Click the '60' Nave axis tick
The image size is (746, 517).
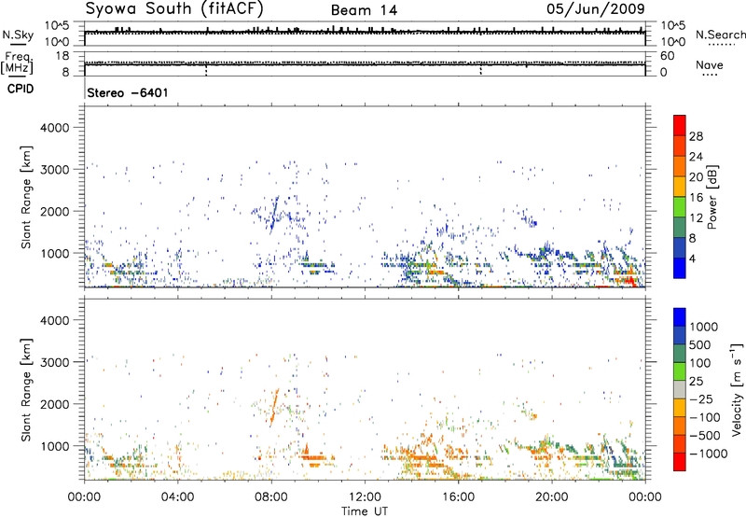pyautogui.click(x=667, y=56)
